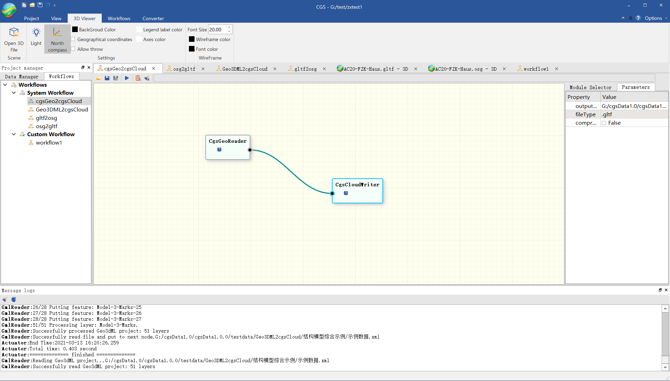Click the message logs scroll down arrow

click(665, 367)
